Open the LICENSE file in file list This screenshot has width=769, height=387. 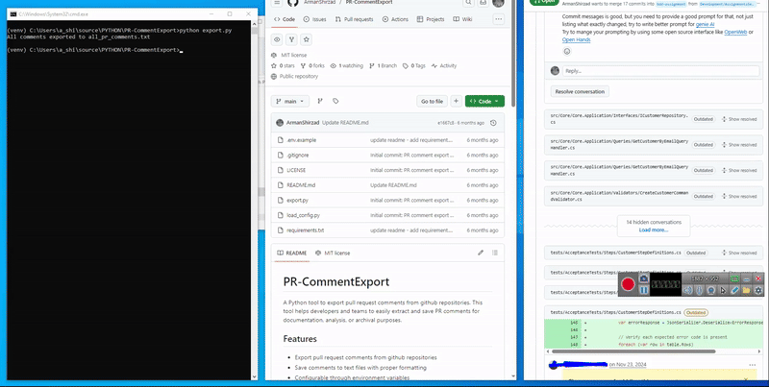pos(296,170)
